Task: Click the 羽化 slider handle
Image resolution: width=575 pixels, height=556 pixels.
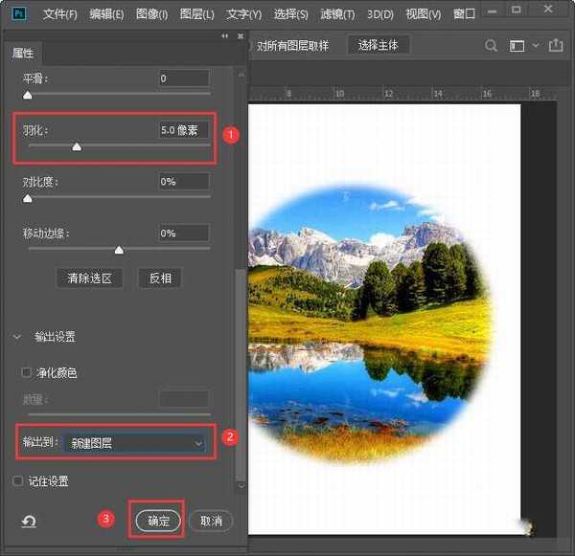Action: [x=77, y=146]
